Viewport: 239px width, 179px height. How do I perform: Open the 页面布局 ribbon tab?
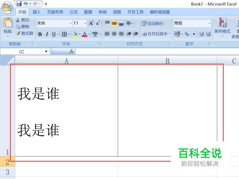pyautogui.click(x=55, y=12)
